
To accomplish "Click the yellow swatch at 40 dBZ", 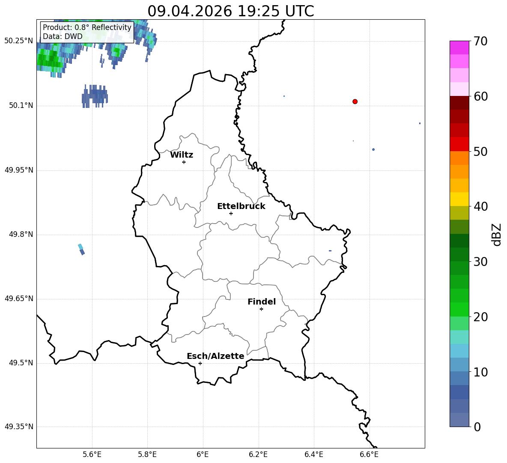I will coord(459,199).
